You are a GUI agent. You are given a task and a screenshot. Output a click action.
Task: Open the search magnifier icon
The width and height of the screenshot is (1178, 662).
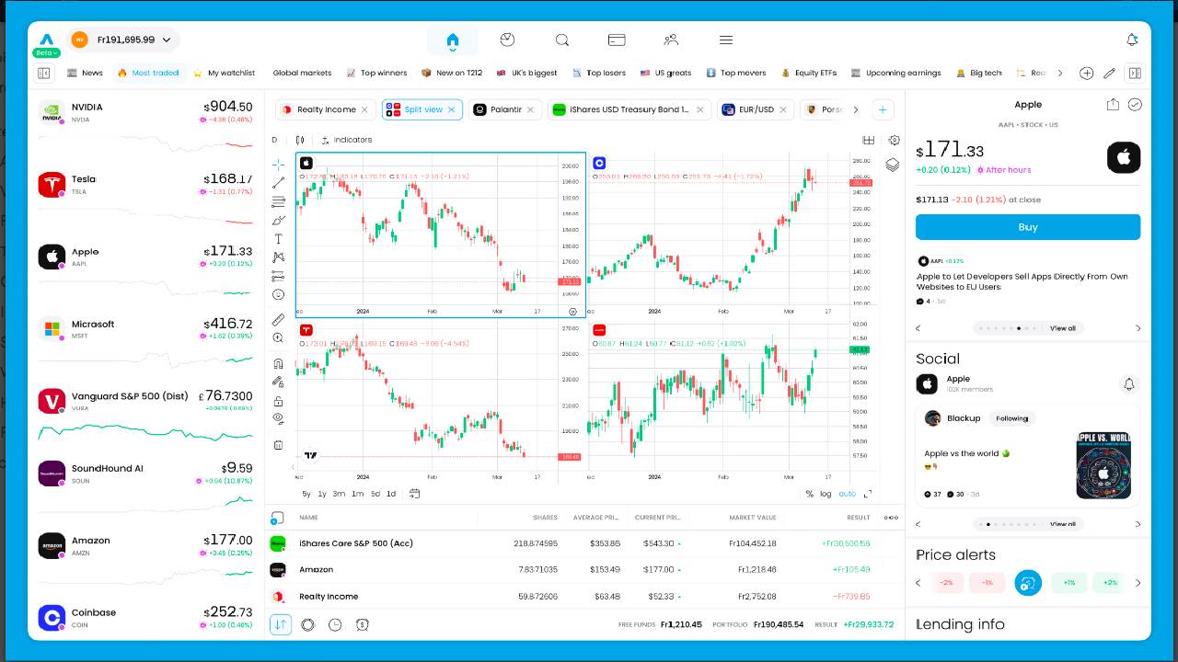point(561,40)
